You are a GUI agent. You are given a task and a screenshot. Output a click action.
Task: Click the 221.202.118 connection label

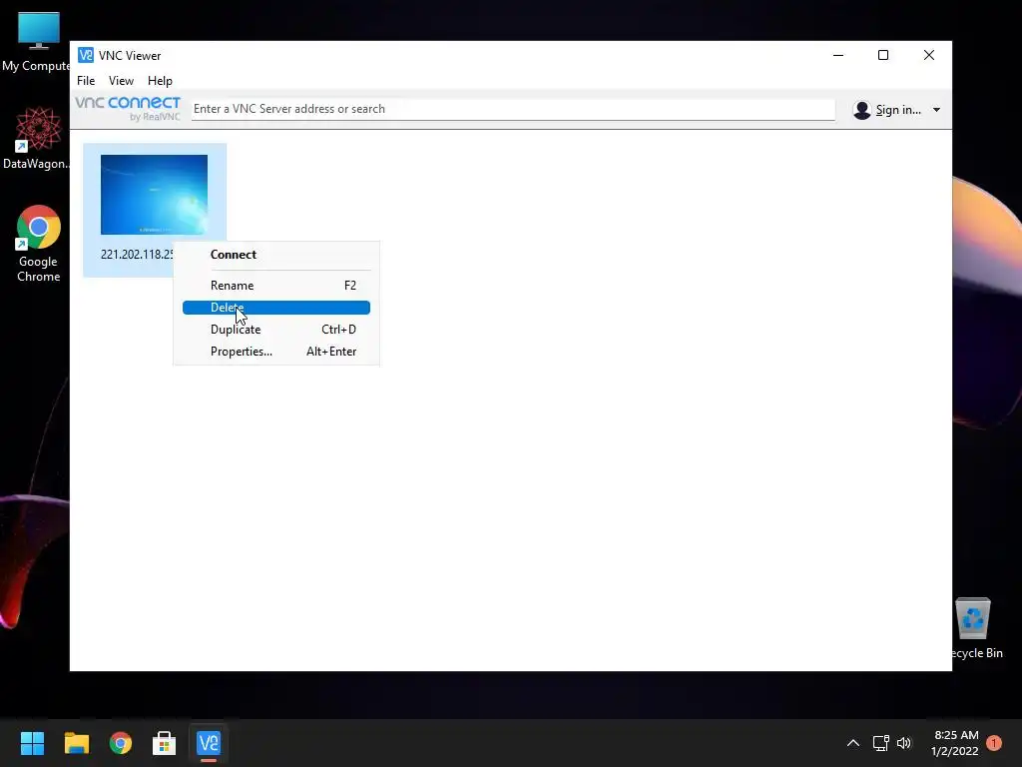pos(137,255)
